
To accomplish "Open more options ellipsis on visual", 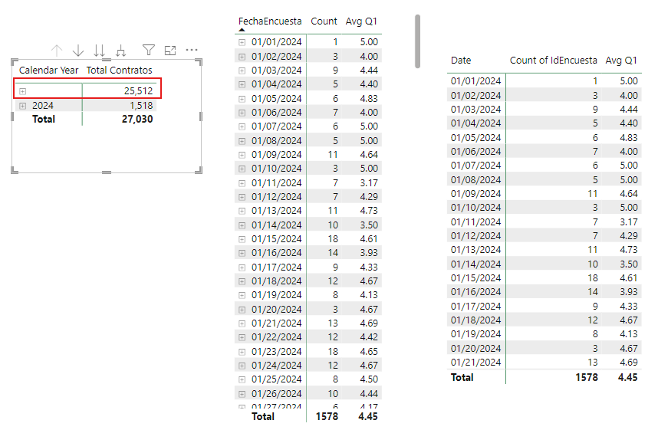I will [x=192, y=50].
